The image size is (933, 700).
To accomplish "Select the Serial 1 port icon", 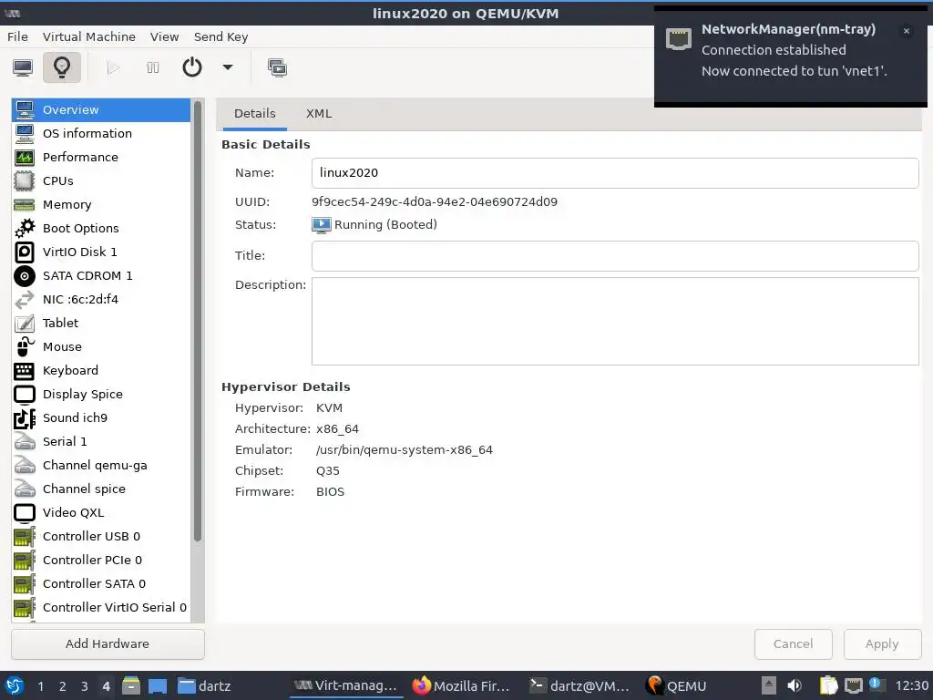I will [x=25, y=442].
